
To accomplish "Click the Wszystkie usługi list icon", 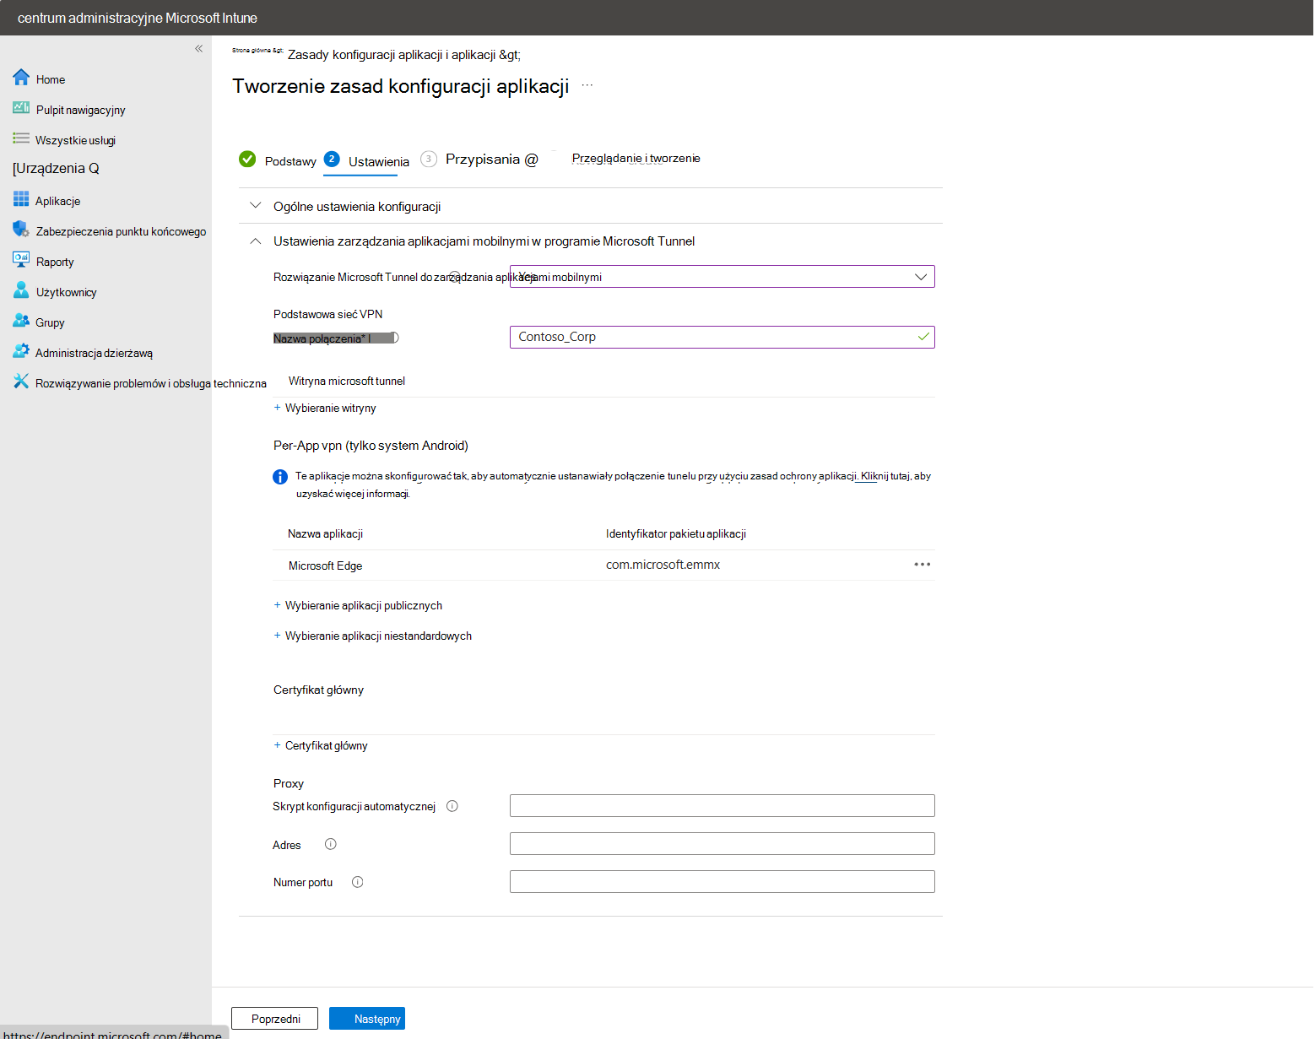I will point(21,138).
